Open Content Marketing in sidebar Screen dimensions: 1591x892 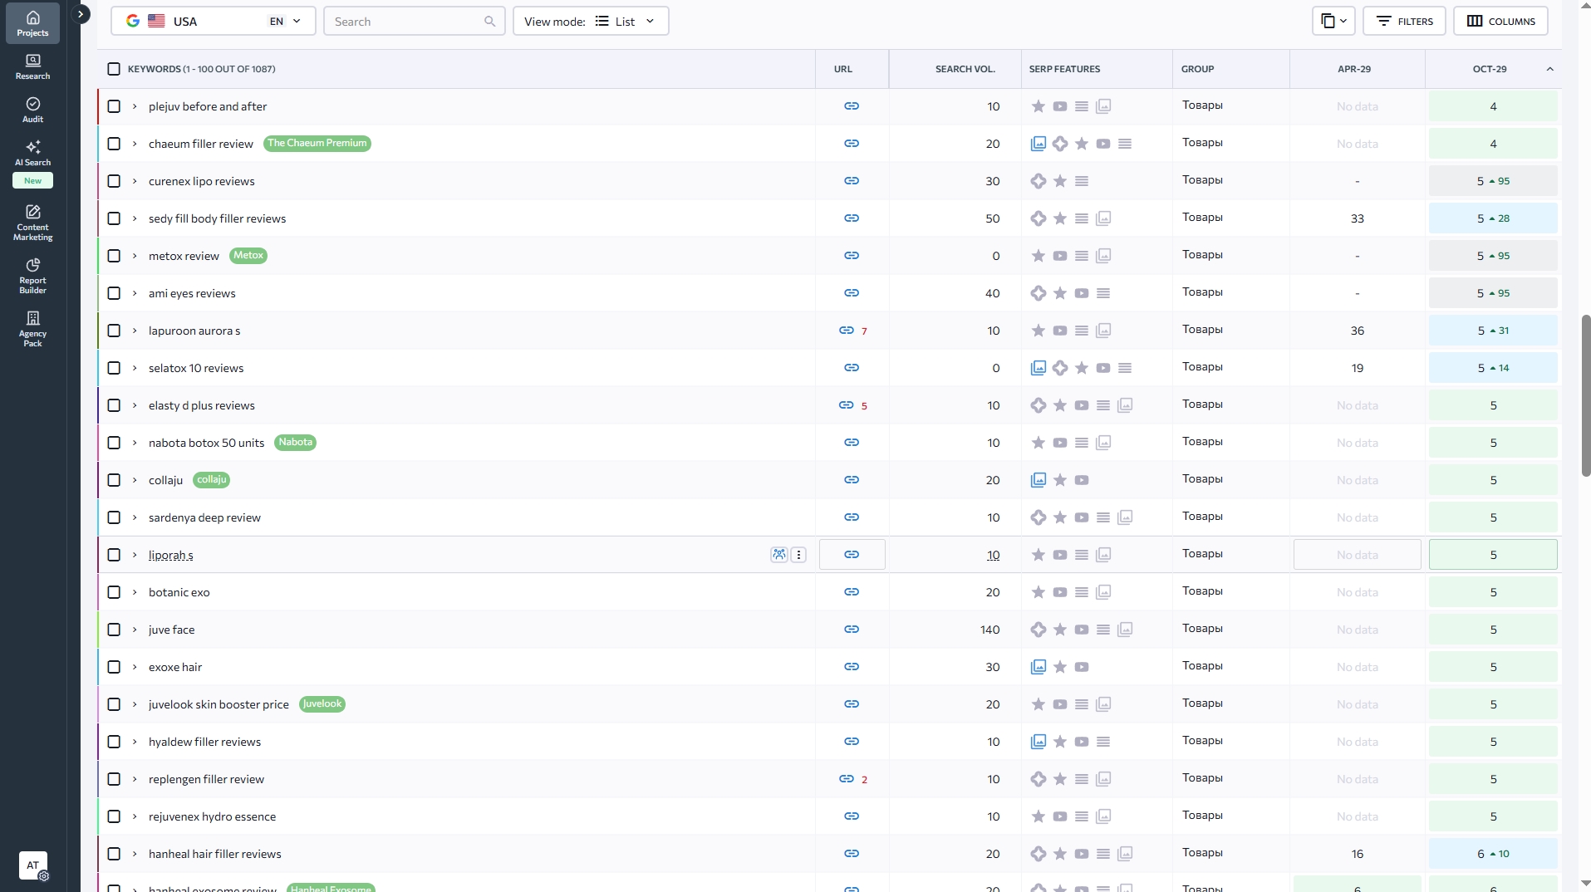[32, 223]
